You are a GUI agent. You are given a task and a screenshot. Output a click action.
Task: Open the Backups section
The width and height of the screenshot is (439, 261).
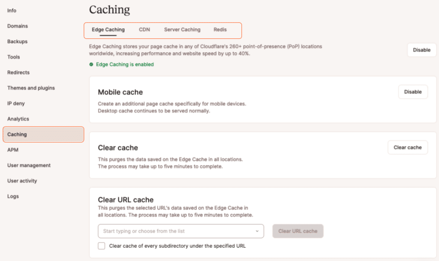pyautogui.click(x=17, y=42)
